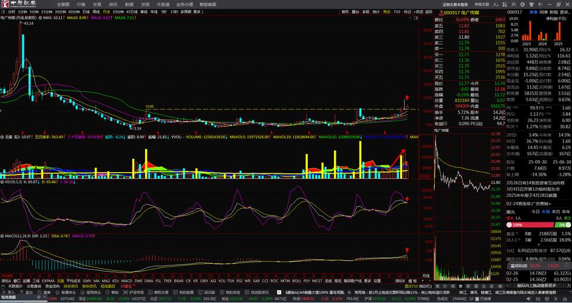
Task: Click the red up arrow on KDJ chart
Action: pos(407,198)
